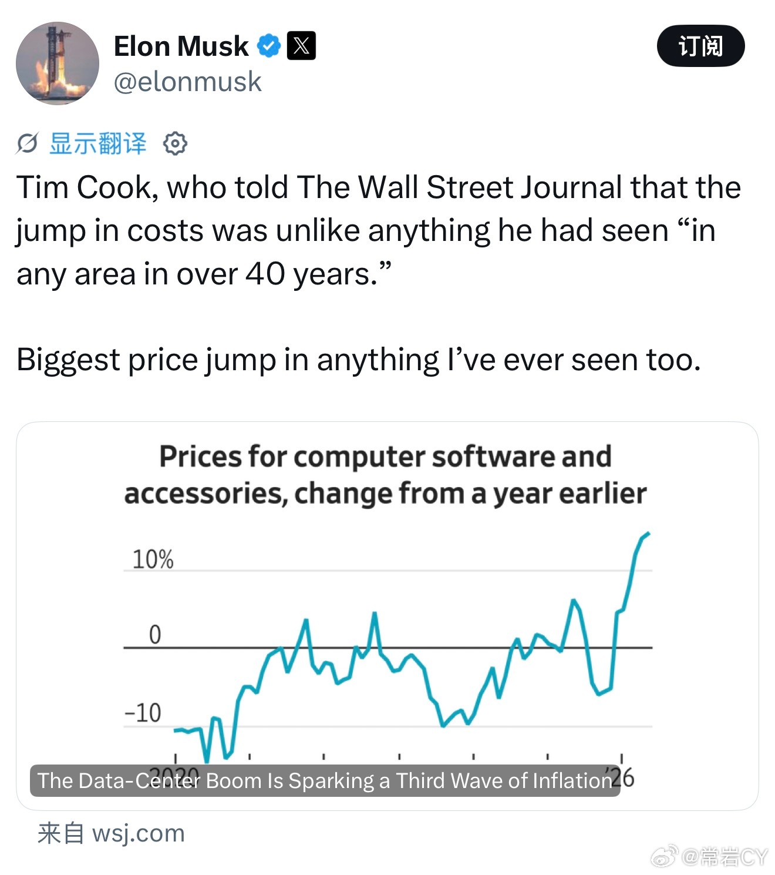The image size is (775, 875).
Task: Tap the 订阅 subscribe button
Action: point(700,46)
